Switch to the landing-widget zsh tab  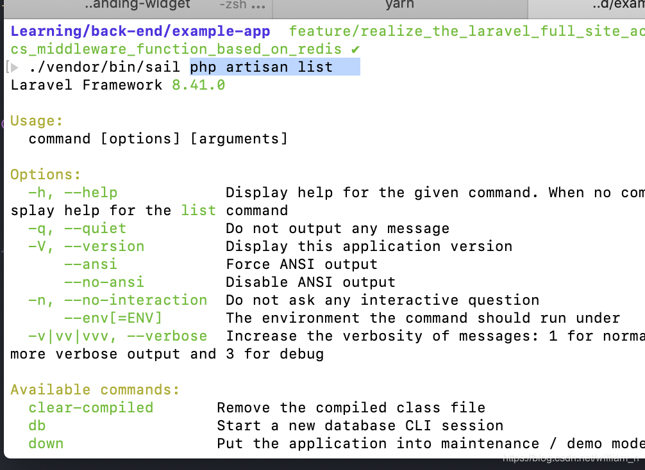[x=138, y=8]
